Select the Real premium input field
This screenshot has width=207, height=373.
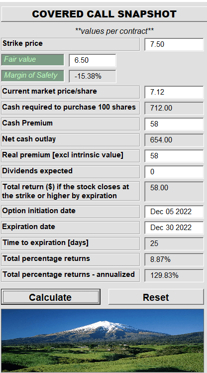[x=174, y=156]
